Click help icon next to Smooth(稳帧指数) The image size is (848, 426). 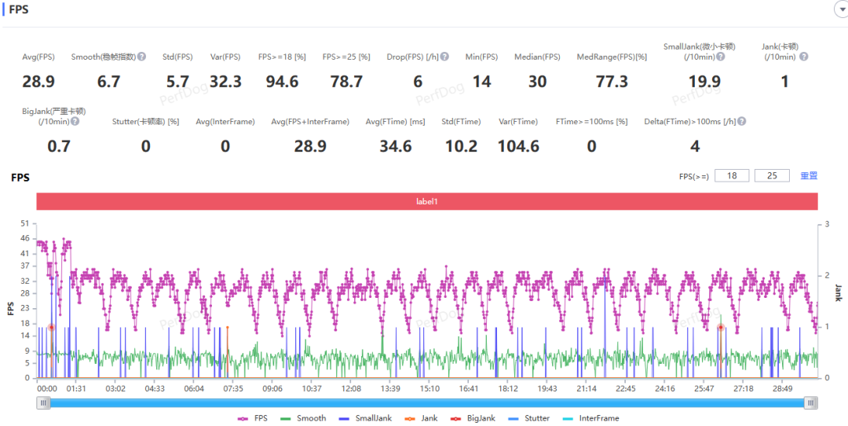point(142,57)
